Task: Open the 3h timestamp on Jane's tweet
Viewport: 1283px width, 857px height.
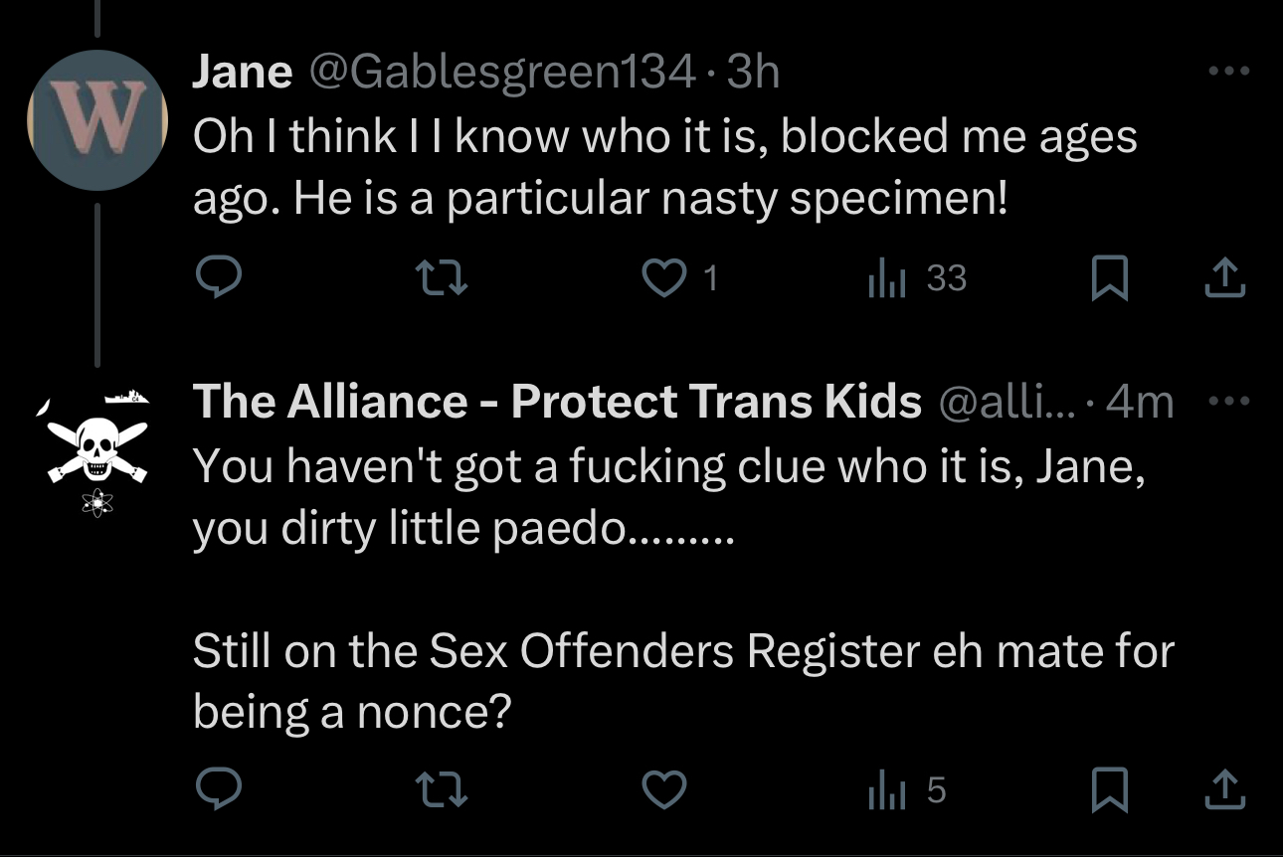Action: pyautogui.click(x=753, y=72)
